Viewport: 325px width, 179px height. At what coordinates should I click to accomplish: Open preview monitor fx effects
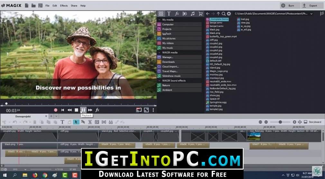[97, 110]
